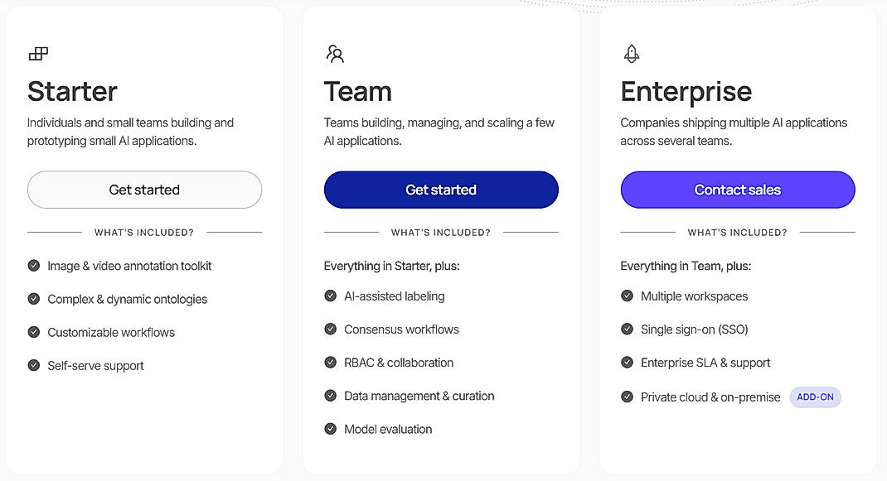The image size is (887, 481).
Task: Click the checkmark beside Self-serve support
Action: click(x=34, y=365)
